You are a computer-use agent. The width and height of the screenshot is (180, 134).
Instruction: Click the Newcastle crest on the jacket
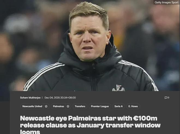[x=118, y=88]
